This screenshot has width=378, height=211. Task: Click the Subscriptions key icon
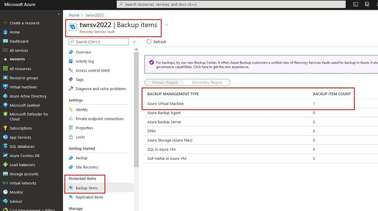click(x=5, y=128)
